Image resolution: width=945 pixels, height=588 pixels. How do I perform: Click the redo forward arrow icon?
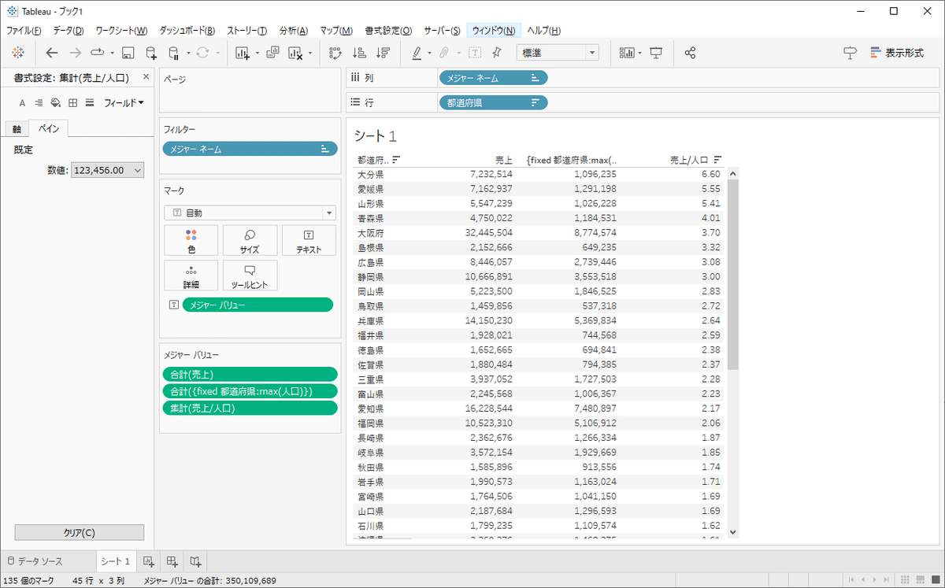(x=75, y=53)
